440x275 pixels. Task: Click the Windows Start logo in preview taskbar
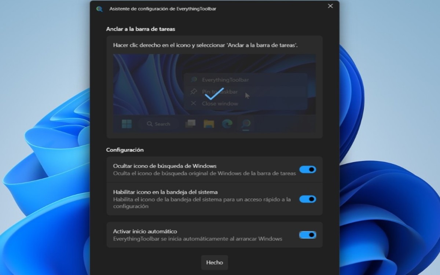[126, 124]
